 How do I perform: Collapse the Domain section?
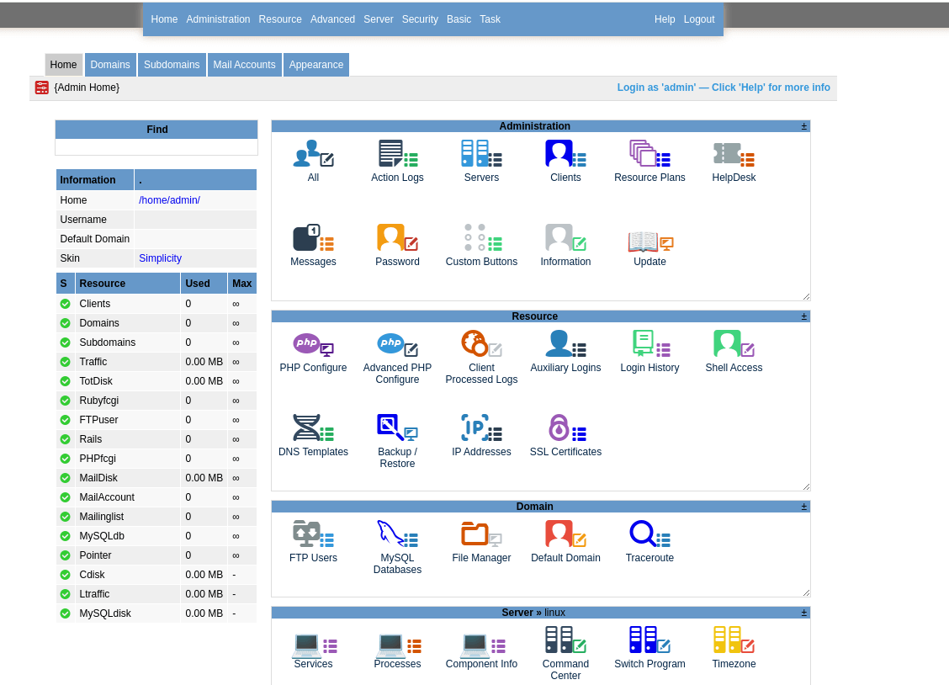pyautogui.click(x=803, y=507)
